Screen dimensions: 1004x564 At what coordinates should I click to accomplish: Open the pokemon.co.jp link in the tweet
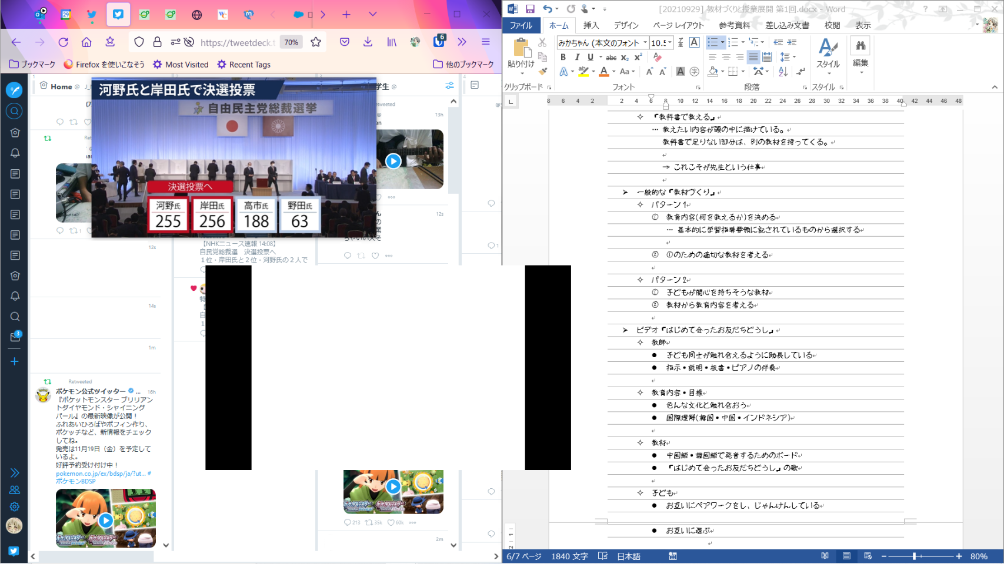[x=100, y=474]
